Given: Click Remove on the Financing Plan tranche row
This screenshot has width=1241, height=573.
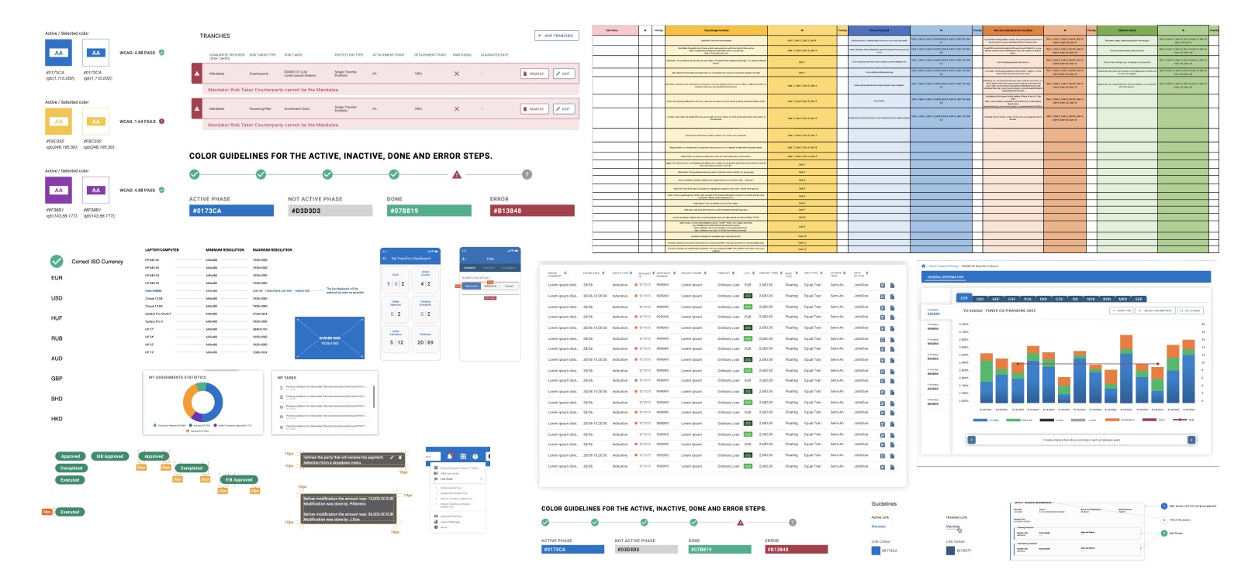Looking at the screenshot, I should (534, 108).
